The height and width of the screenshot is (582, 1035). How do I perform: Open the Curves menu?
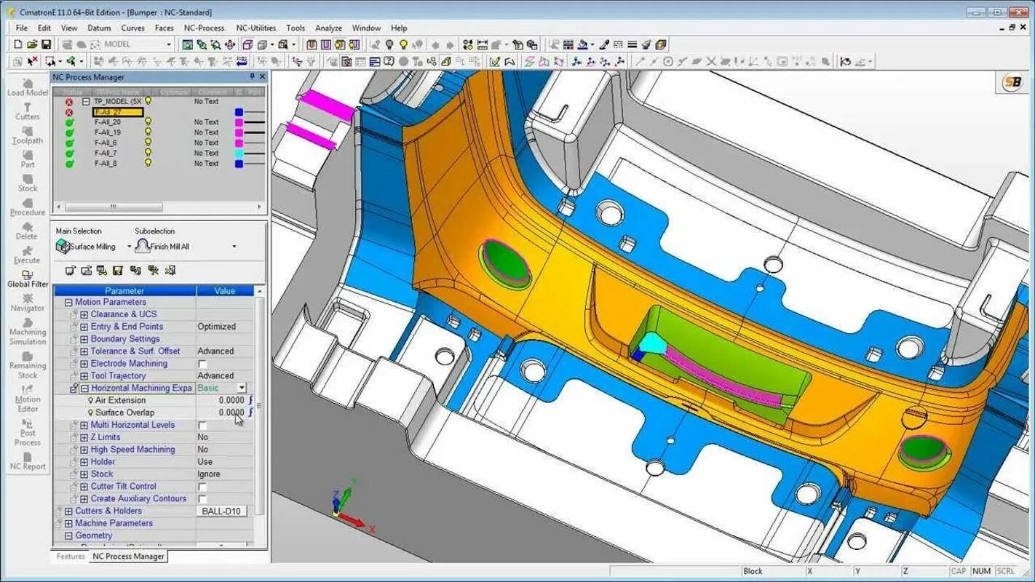click(x=132, y=28)
